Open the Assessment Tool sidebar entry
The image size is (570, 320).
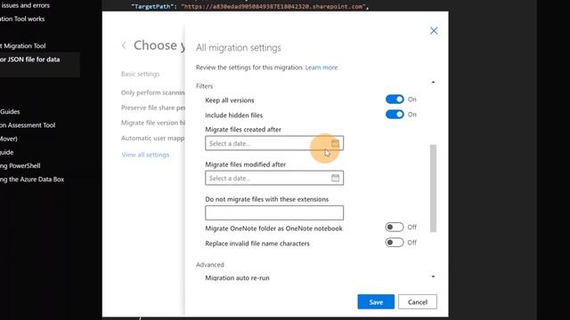click(28, 125)
